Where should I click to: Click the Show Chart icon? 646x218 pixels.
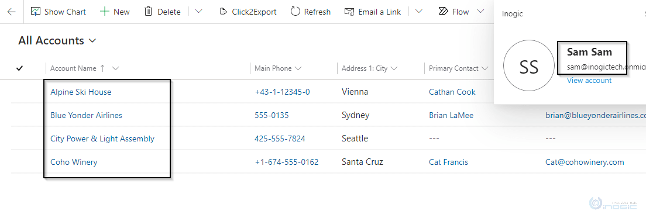36,12
